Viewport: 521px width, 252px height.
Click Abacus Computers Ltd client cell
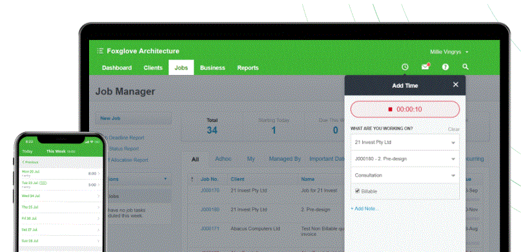[255, 228]
